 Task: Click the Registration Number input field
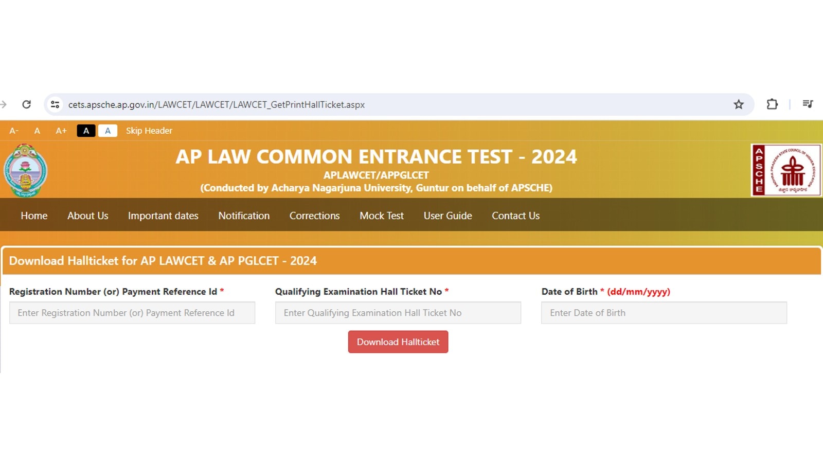click(x=132, y=313)
